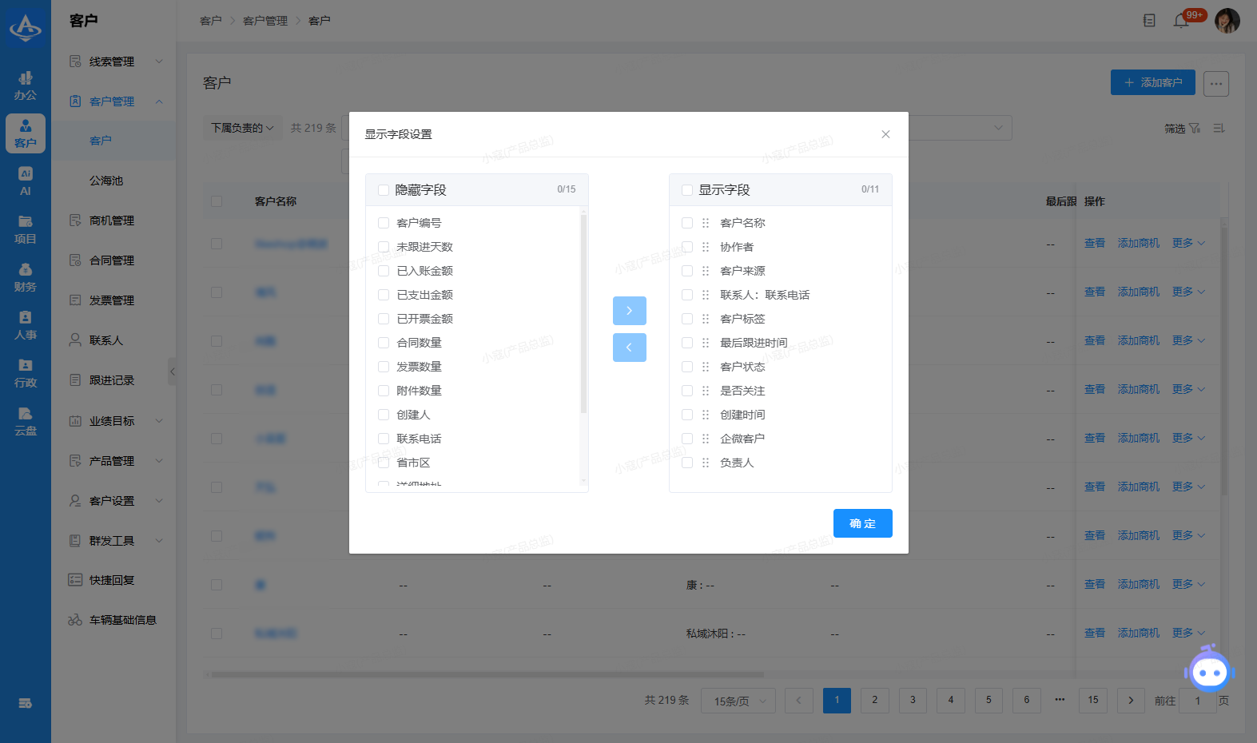Open the notification bell icon

[1181, 21]
